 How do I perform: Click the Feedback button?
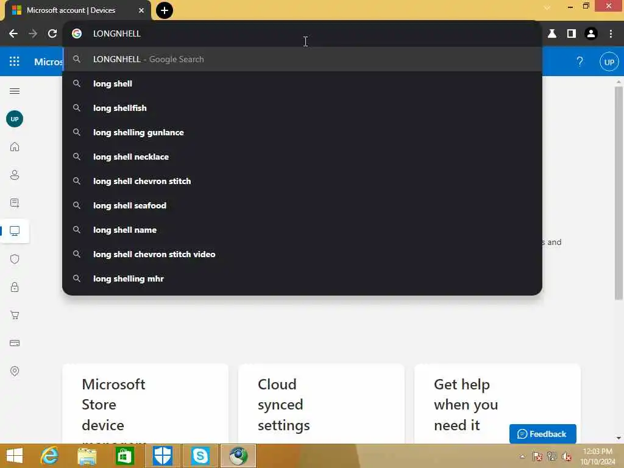tap(542, 434)
